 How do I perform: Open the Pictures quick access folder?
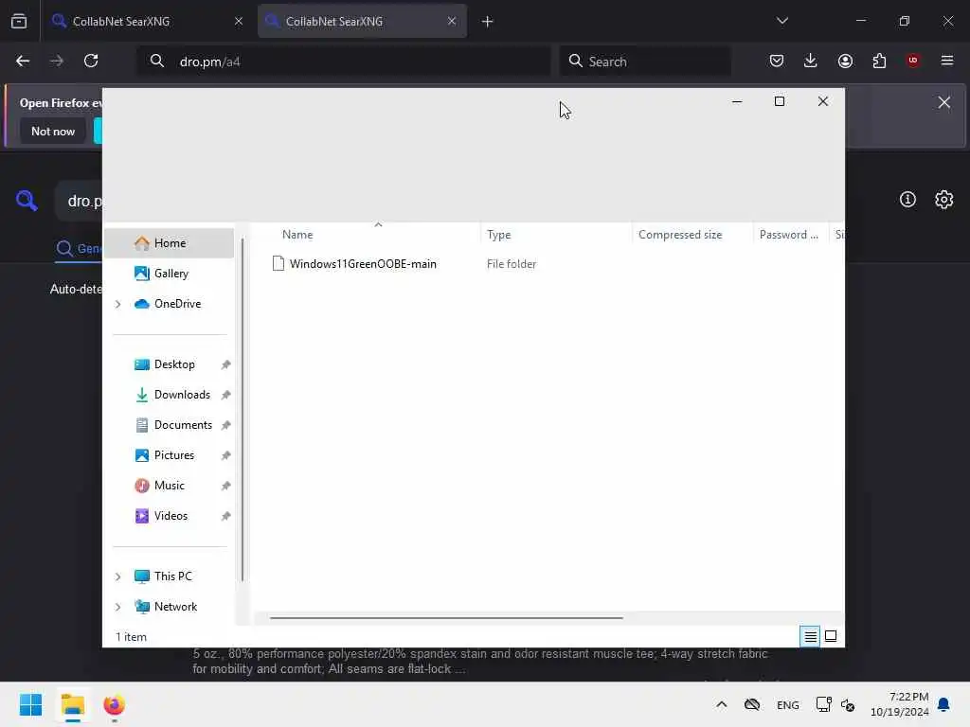click(174, 455)
